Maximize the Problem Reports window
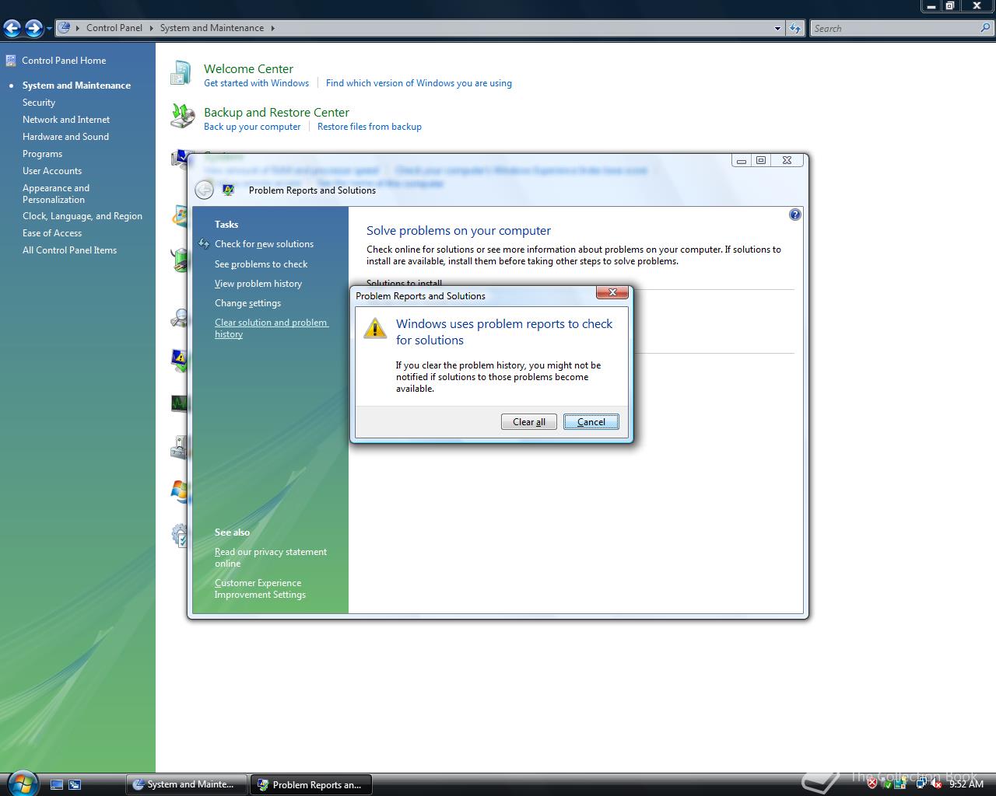996x796 pixels. [761, 160]
